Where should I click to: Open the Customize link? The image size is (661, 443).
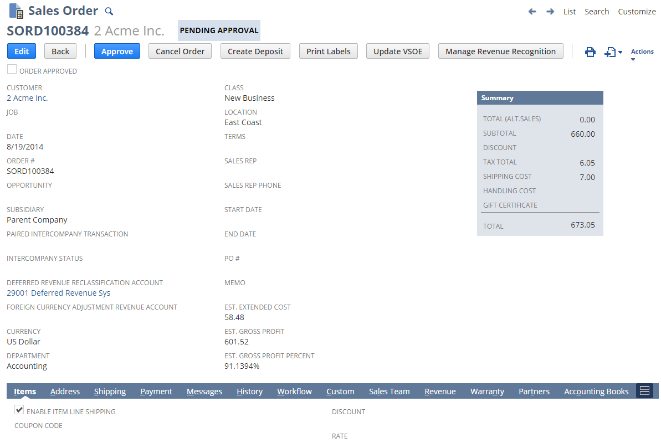(637, 12)
